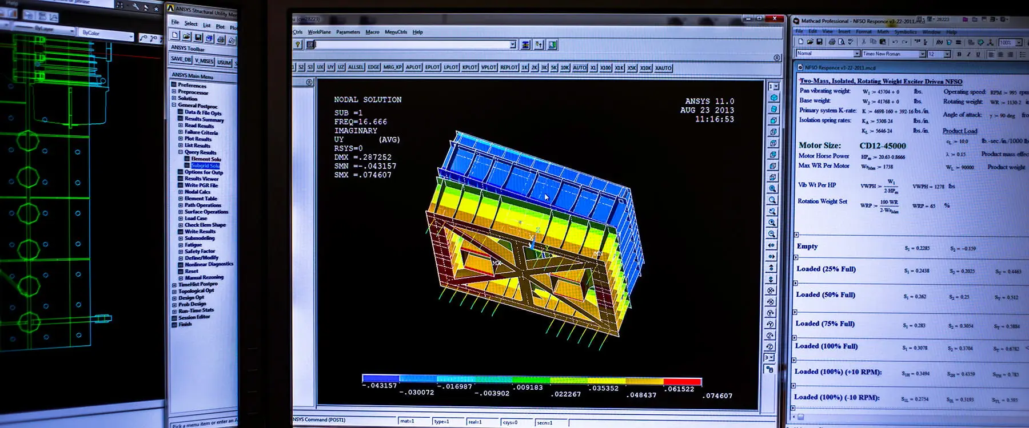The image size is (1029, 428).
Task: Click the yellow question mark help icon
Action: point(298,44)
